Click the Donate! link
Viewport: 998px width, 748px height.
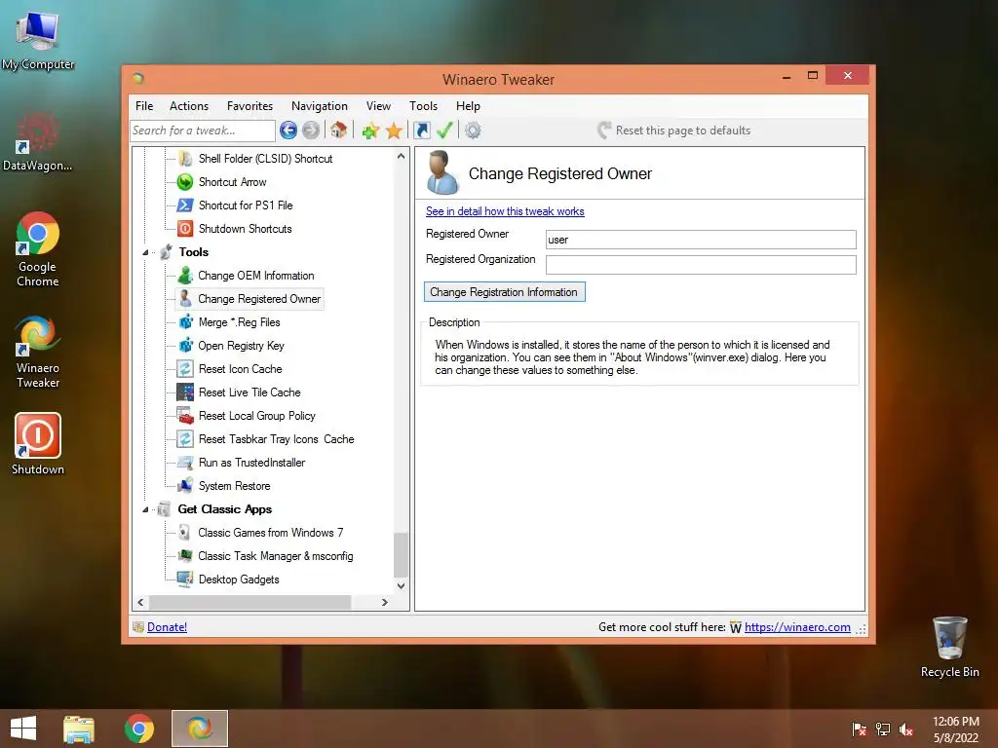tap(167, 627)
